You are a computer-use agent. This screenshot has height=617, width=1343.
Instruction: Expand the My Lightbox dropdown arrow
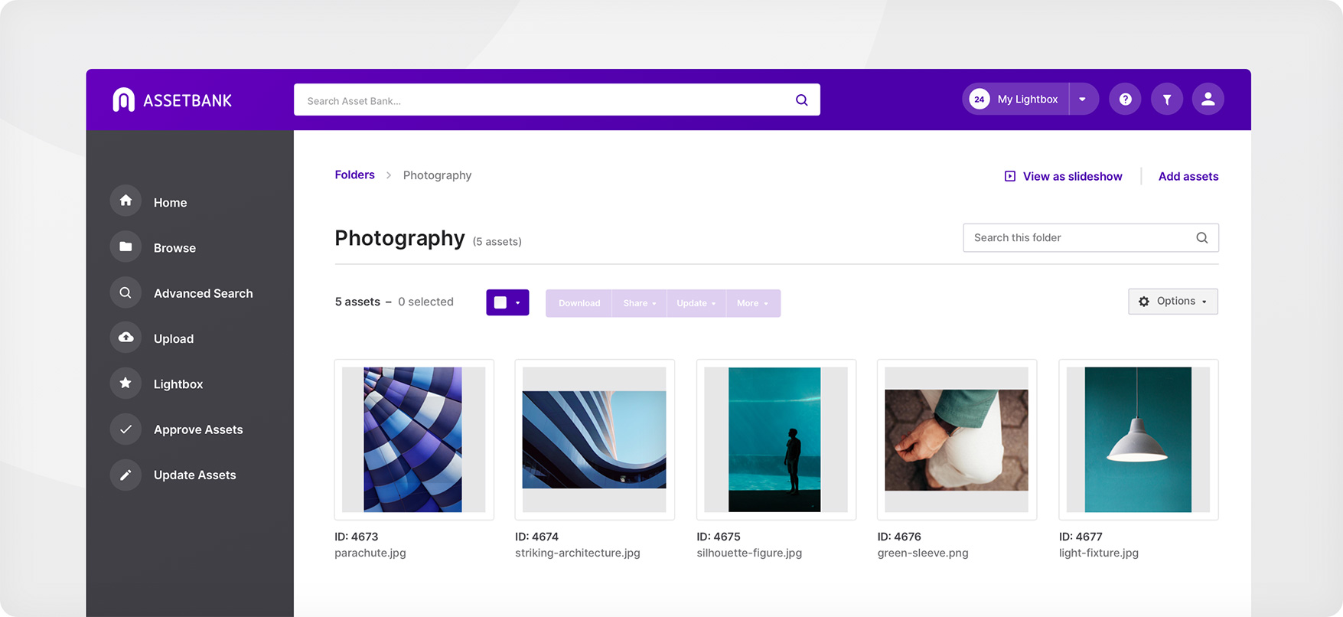[1082, 99]
